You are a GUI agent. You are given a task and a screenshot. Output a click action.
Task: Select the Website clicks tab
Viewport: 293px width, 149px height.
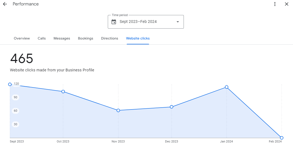(138, 38)
